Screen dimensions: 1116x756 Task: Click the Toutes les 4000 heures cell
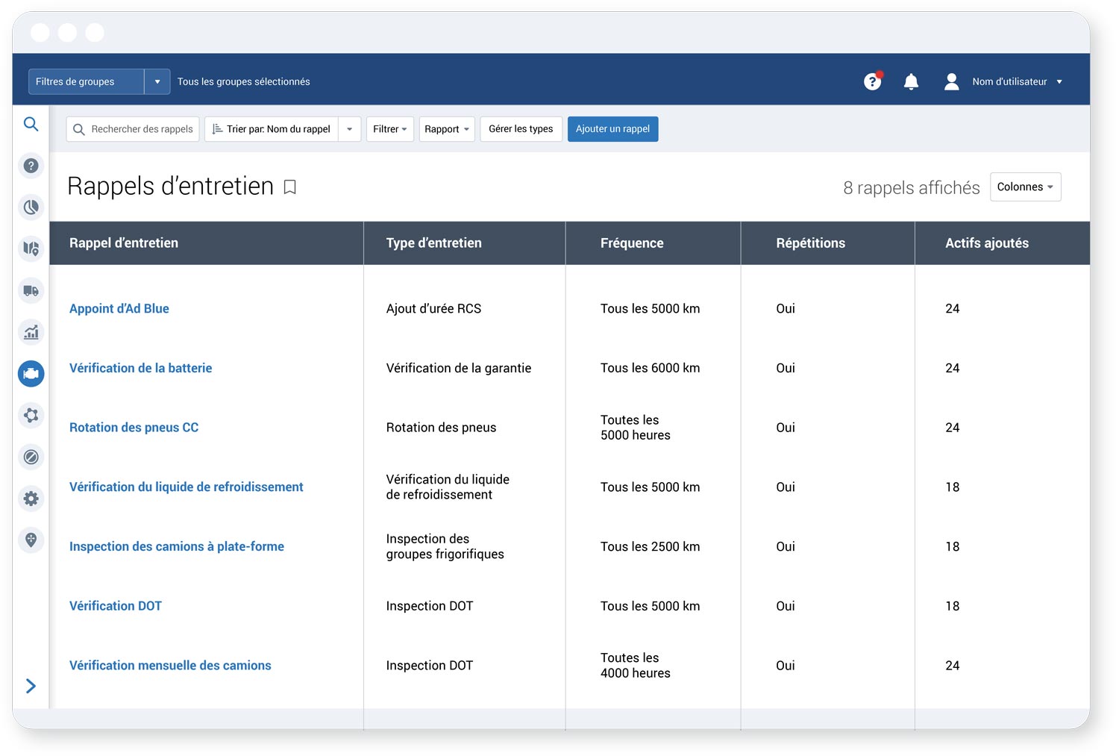[x=636, y=666]
